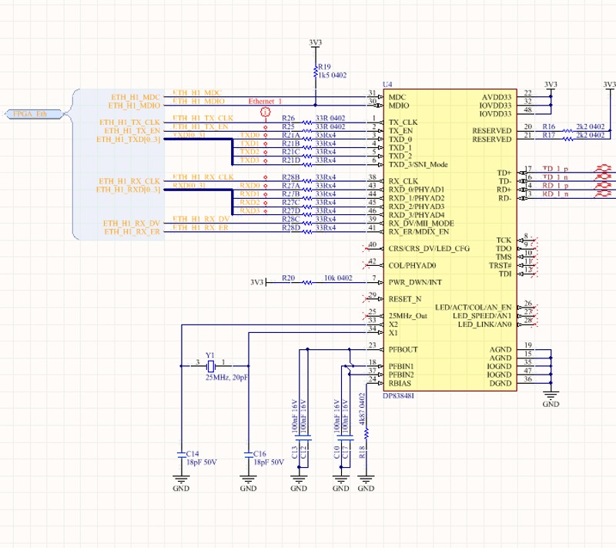The height and width of the screenshot is (548, 616).
Task: Select the FPGA_Eth port symbol
Action: [x=34, y=114]
